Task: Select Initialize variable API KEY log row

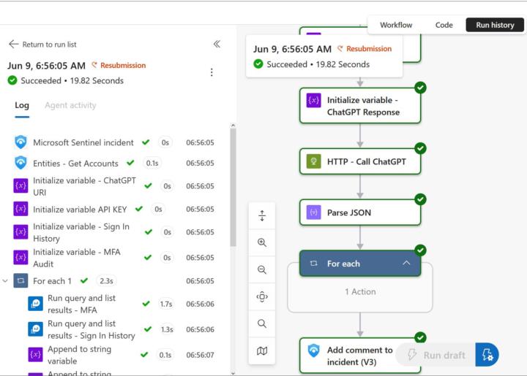Action: (114, 209)
